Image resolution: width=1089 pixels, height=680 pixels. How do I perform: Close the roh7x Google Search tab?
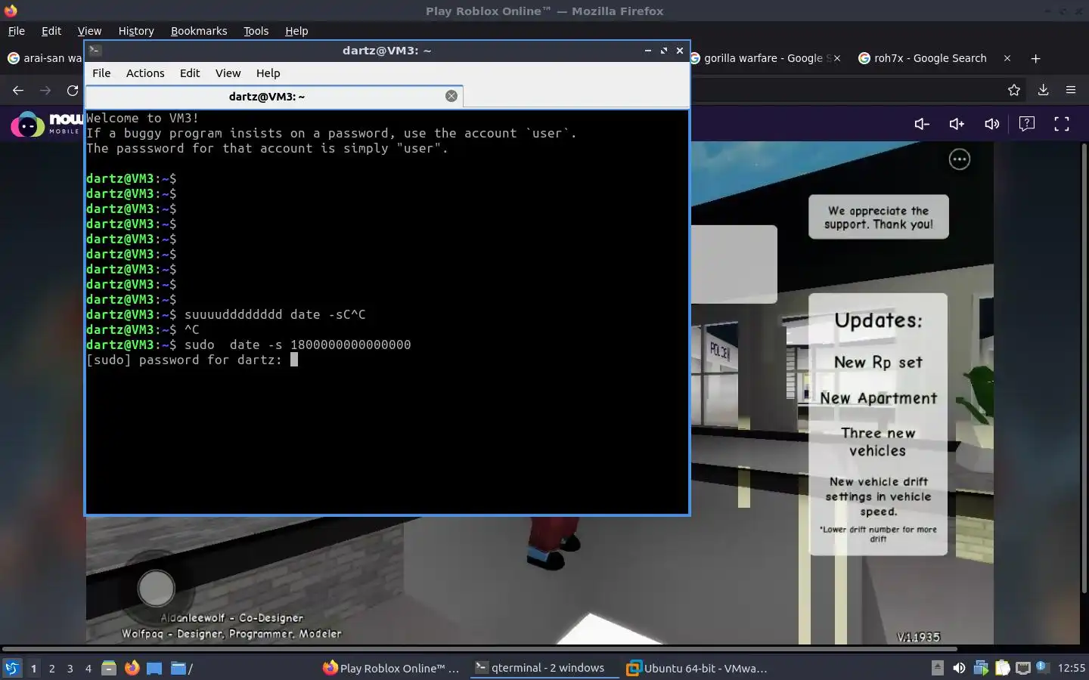(x=1007, y=58)
